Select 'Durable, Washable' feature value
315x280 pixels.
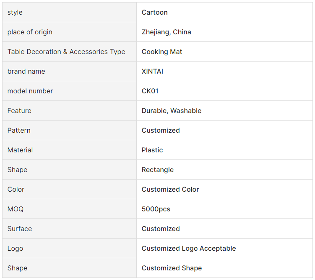pyautogui.click(x=172, y=111)
